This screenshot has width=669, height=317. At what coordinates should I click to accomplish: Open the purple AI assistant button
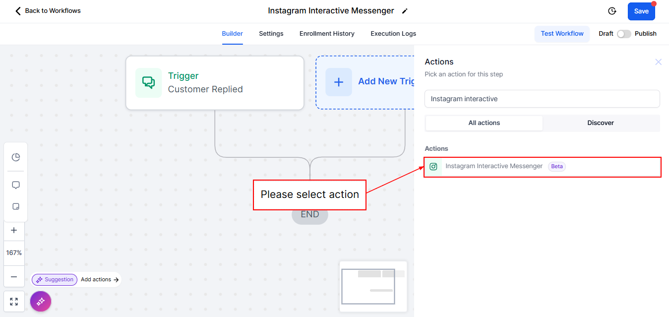41,301
